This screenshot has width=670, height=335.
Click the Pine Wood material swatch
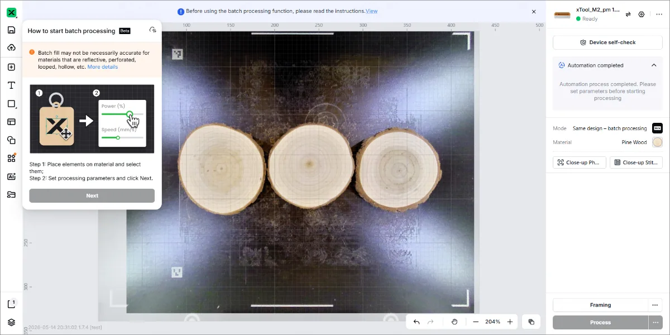click(657, 142)
